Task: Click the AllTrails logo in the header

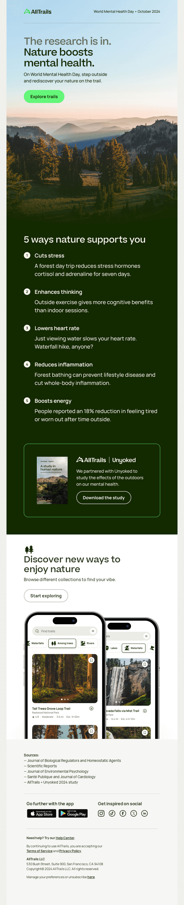Action: pos(38,11)
